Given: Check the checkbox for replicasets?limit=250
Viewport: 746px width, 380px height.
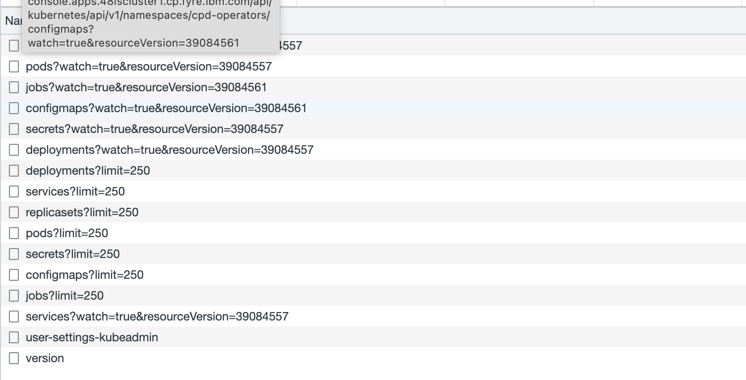Looking at the screenshot, I should click(13, 212).
